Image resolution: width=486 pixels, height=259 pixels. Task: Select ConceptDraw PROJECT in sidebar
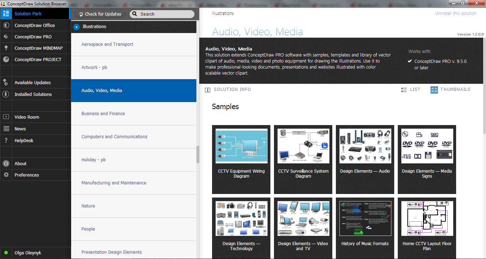pyautogui.click(x=36, y=60)
